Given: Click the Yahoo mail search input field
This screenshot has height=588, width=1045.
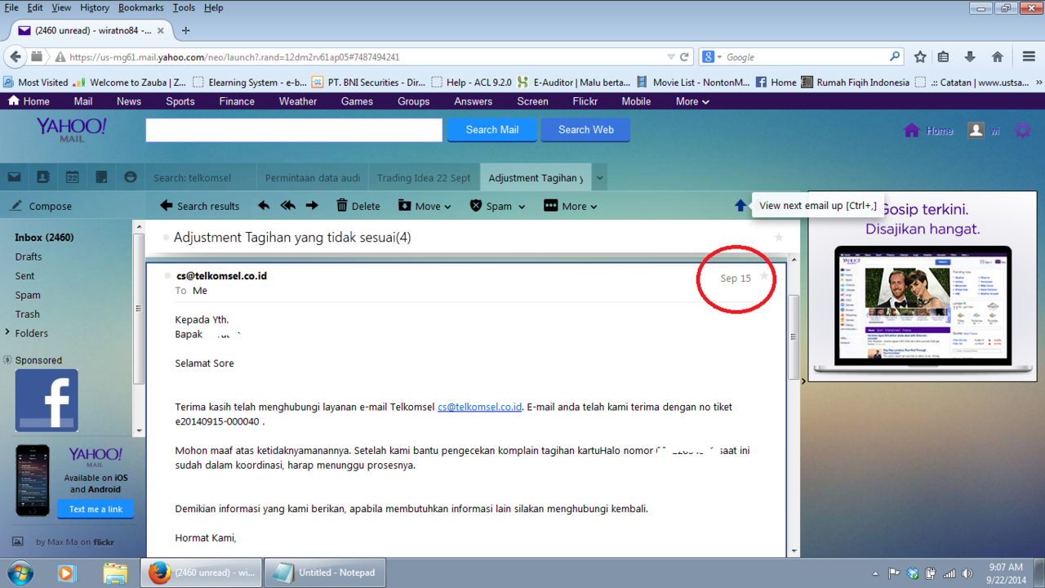Looking at the screenshot, I should click(x=294, y=130).
